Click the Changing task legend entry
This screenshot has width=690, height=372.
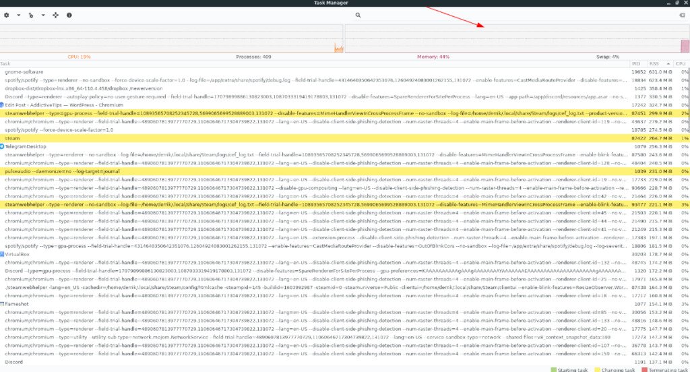tap(615, 370)
